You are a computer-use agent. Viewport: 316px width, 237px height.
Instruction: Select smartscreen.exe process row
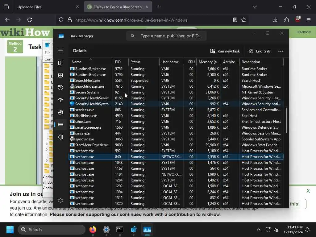(x=176, y=127)
